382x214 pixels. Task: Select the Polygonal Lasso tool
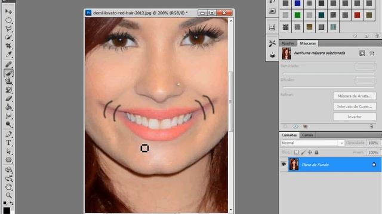[x=8, y=29]
